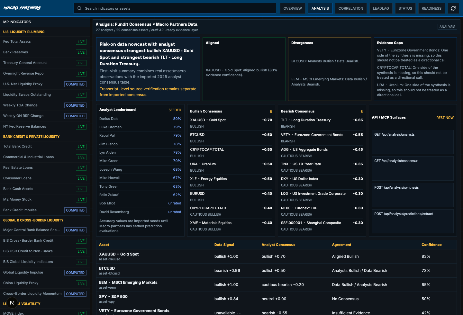Click the Asset column header
This screenshot has height=315, width=463.
[x=104, y=245]
